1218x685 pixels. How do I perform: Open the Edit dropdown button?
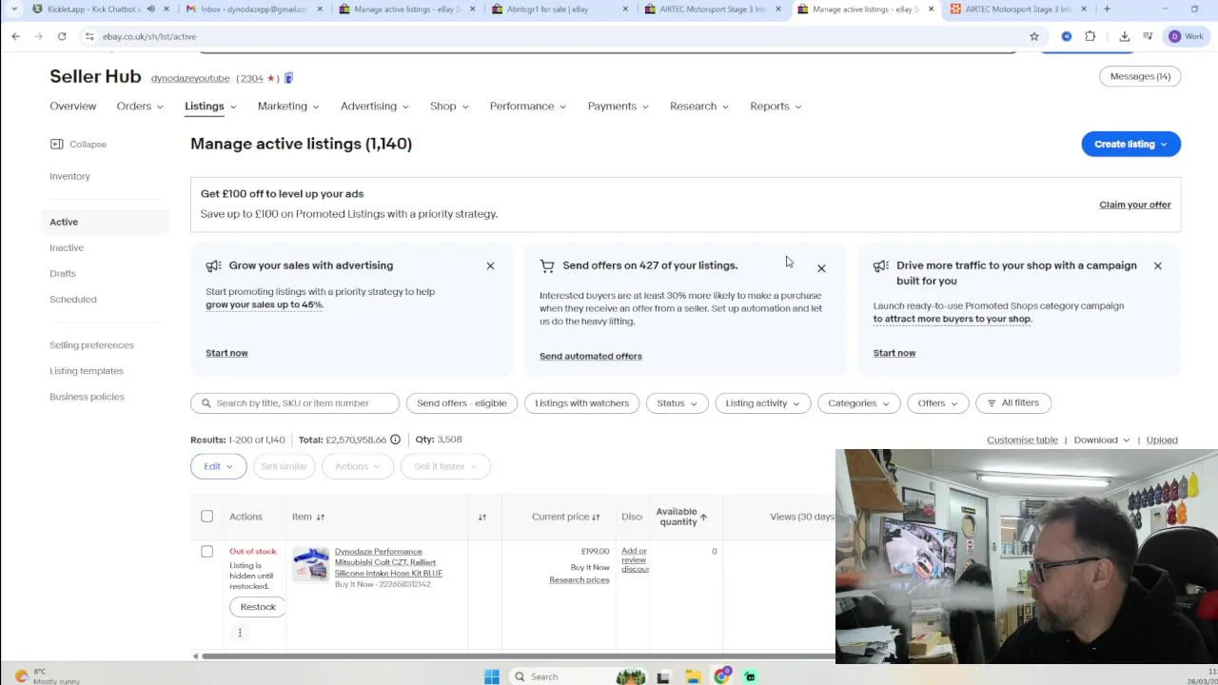pos(218,466)
